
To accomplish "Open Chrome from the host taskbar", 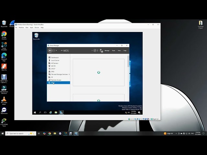I will coord(49,133).
